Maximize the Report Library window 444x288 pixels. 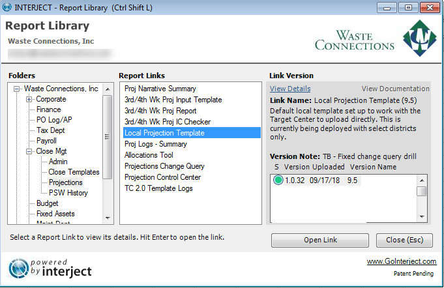(408, 8)
